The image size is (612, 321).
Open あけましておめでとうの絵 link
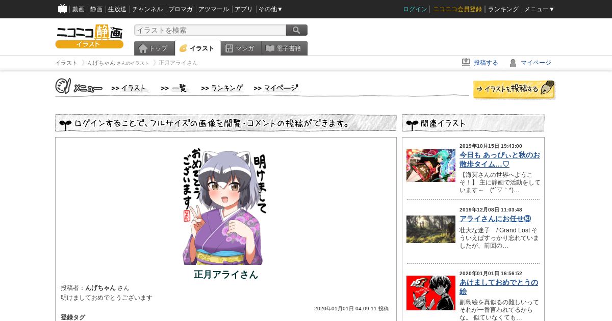pyautogui.click(x=499, y=287)
